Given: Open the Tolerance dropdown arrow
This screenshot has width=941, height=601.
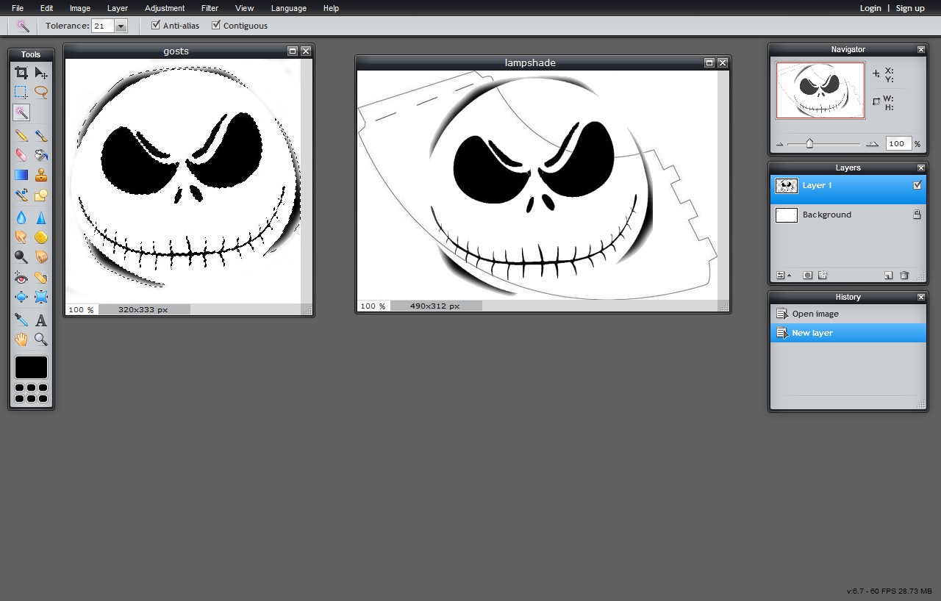Looking at the screenshot, I should (121, 26).
